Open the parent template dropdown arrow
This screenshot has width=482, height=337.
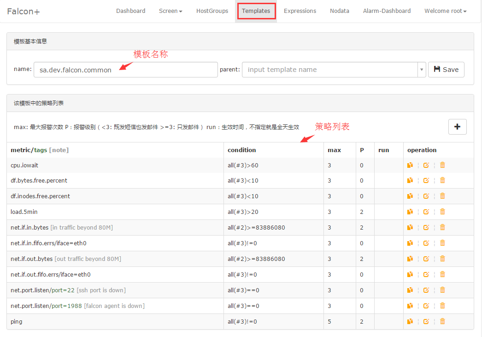pos(421,70)
